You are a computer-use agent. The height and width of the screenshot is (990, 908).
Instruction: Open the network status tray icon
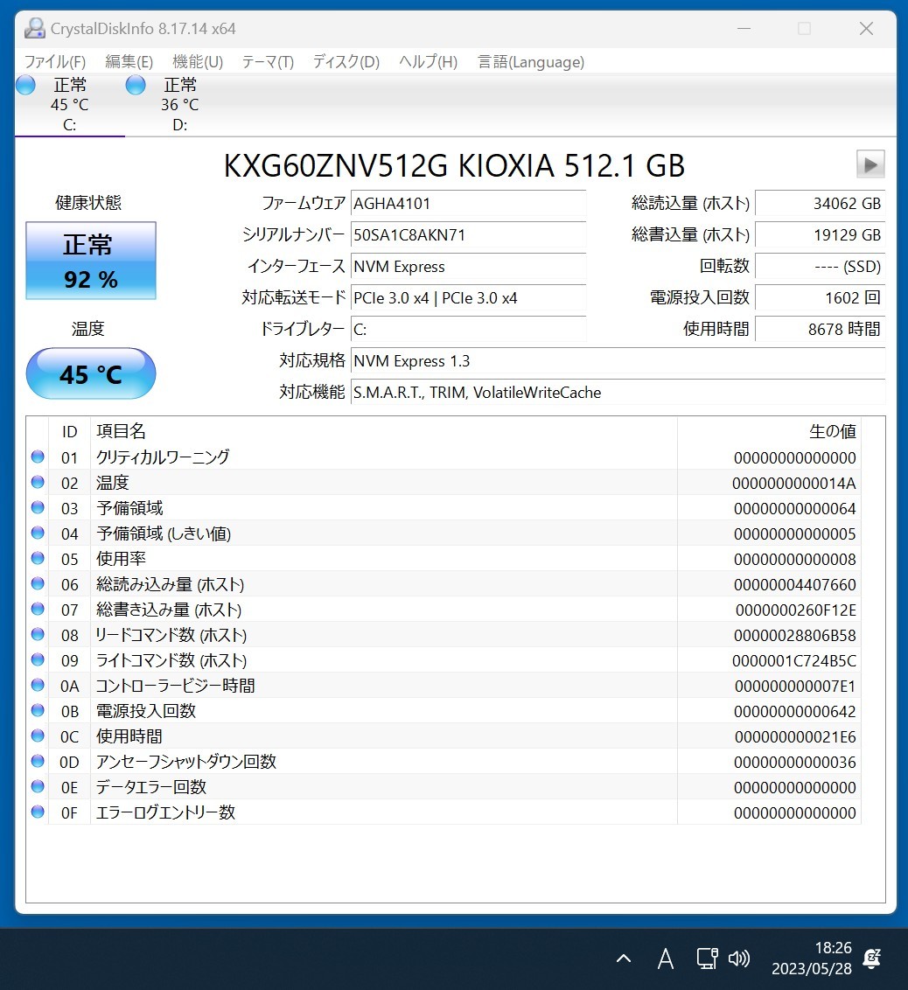click(707, 959)
